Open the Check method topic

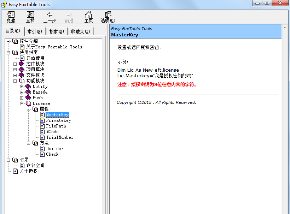click(52, 154)
